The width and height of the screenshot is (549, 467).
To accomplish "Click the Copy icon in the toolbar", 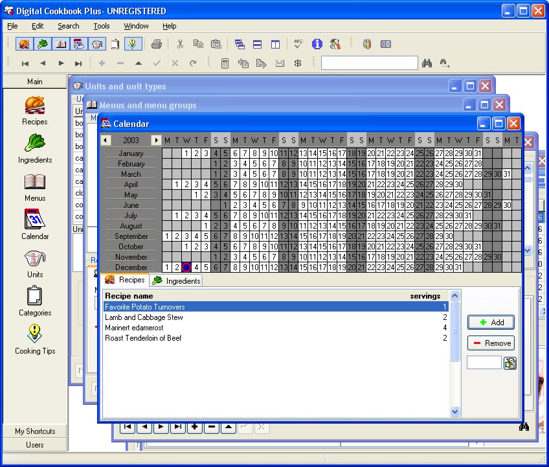I will (198, 44).
